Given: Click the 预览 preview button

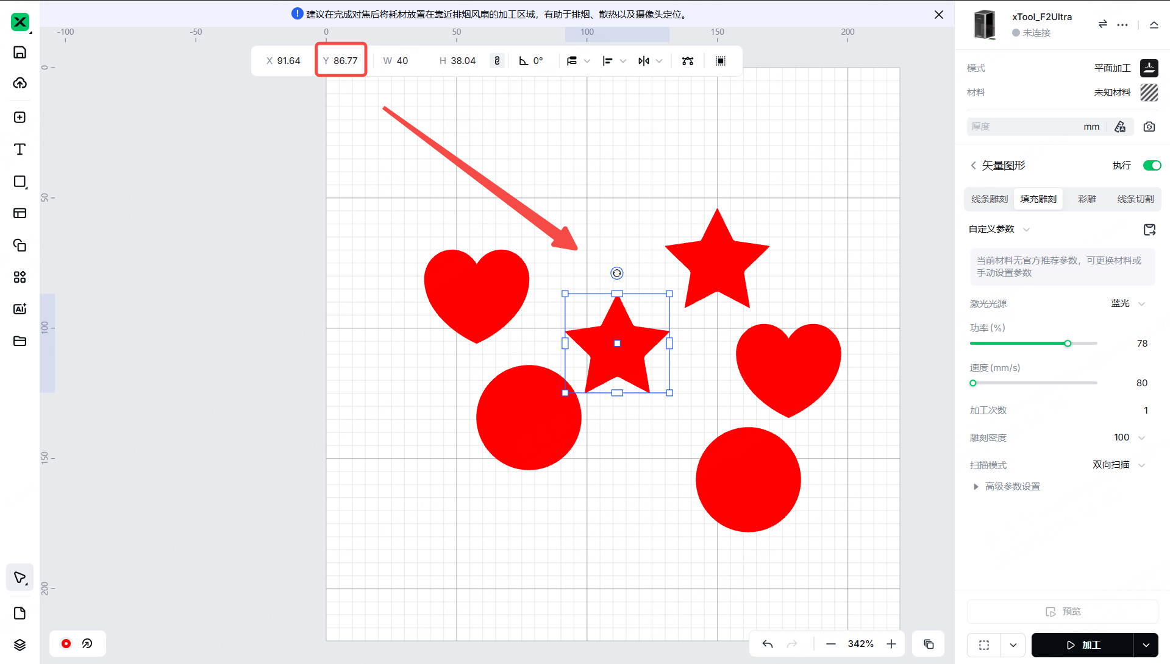Looking at the screenshot, I should tap(1063, 612).
